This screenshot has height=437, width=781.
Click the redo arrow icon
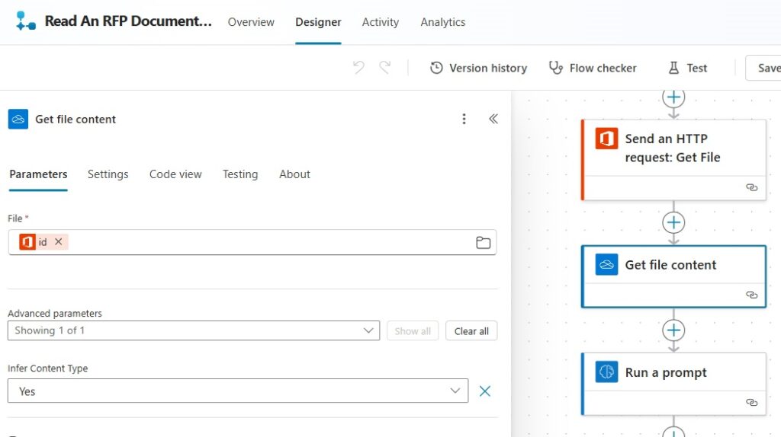click(x=385, y=67)
